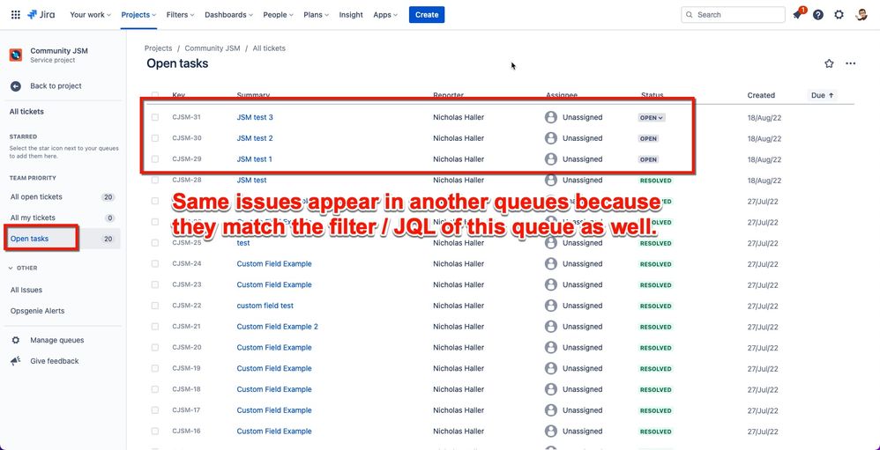Go to the Projects breadcrumb link
The height and width of the screenshot is (450, 880).
(x=158, y=48)
